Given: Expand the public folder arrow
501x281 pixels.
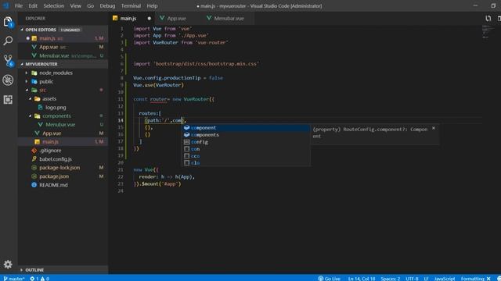Looking at the screenshot, I should [x=27, y=81].
